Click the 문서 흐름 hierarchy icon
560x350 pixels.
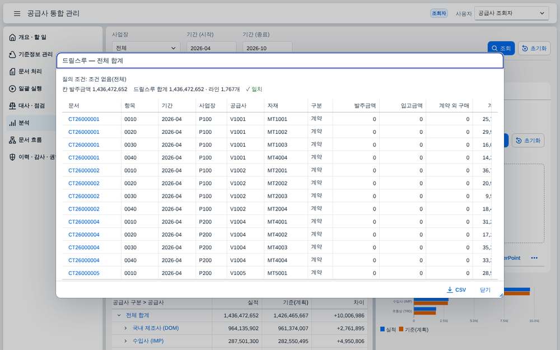click(12, 140)
